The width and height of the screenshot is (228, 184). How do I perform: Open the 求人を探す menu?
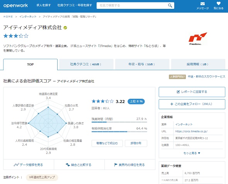coord(44,5)
